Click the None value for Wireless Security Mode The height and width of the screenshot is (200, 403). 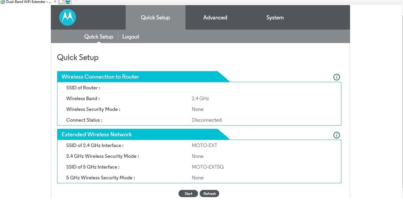coord(197,109)
